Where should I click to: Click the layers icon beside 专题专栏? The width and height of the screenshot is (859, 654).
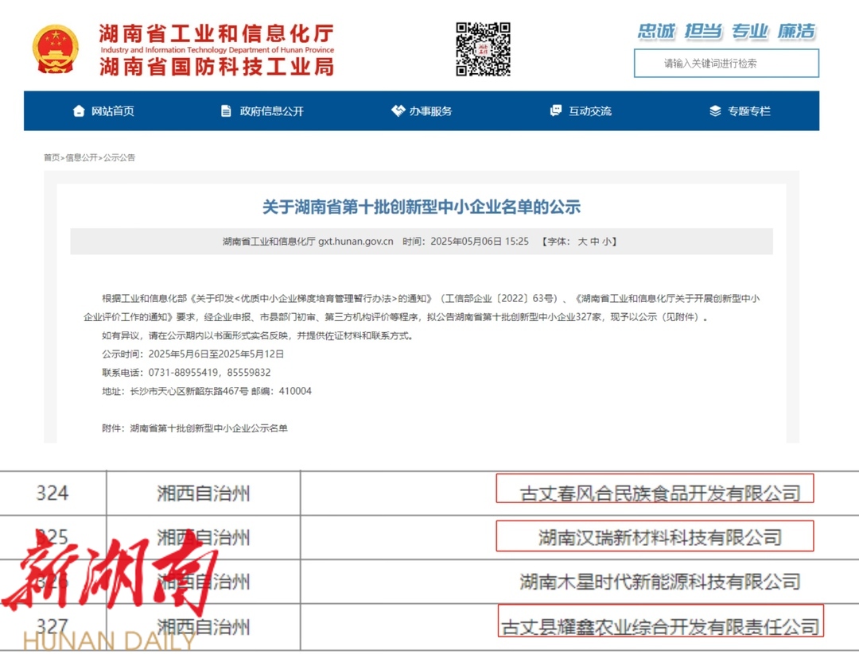point(715,111)
